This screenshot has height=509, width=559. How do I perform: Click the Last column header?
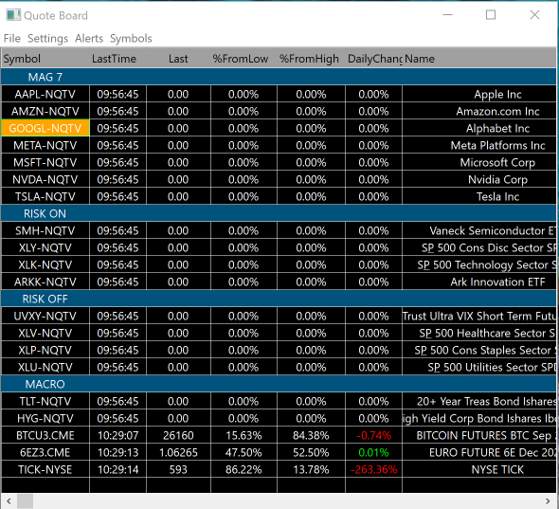click(x=178, y=59)
